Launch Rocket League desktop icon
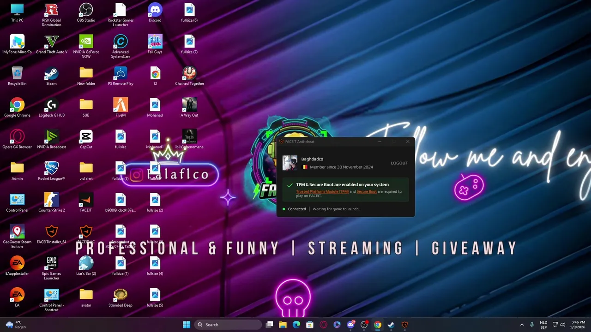This screenshot has height=332, width=591. tap(51, 171)
